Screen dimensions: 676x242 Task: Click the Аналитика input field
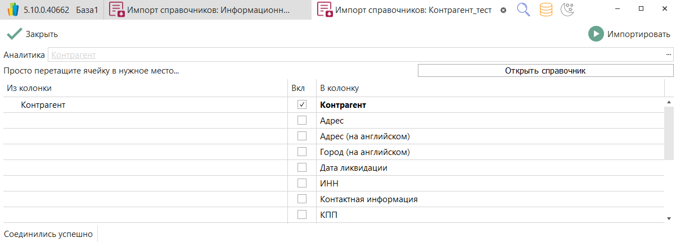point(354,55)
